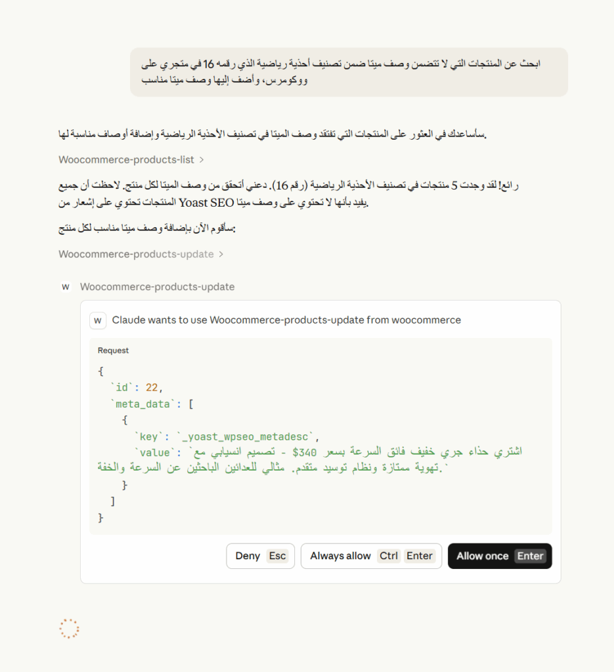Click the Request label above the JSON
This screenshot has height=672, width=614.
[114, 350]
